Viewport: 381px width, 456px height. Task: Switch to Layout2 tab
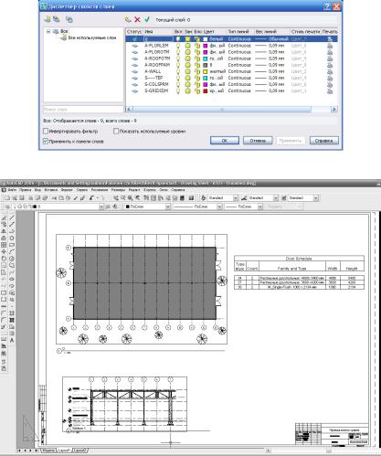click(x=80, y=451)
